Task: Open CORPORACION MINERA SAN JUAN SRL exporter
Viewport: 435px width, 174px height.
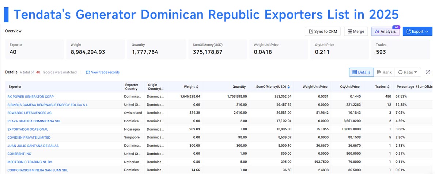Action: coord(38,170)
